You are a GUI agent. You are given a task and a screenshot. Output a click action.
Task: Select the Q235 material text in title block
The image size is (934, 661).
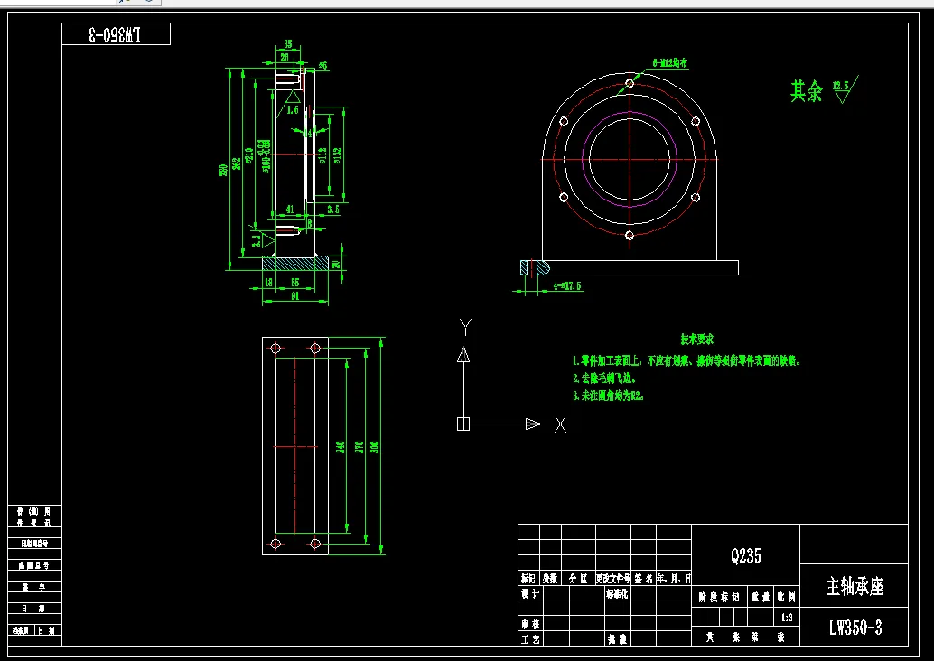[746, 556]
